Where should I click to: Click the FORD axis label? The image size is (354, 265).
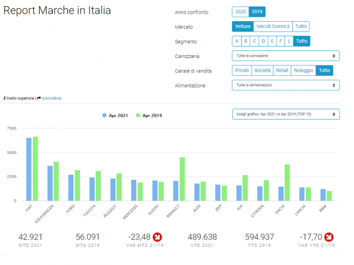(70, 209)
